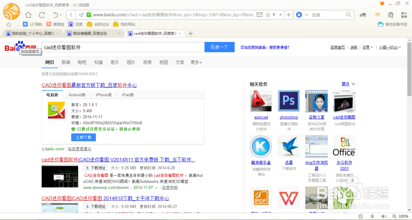This screenshot has width=412, height=220.
Task: Click the WiFi icon in toolbar
Action: pyautogui.click(x=377, y=15)
